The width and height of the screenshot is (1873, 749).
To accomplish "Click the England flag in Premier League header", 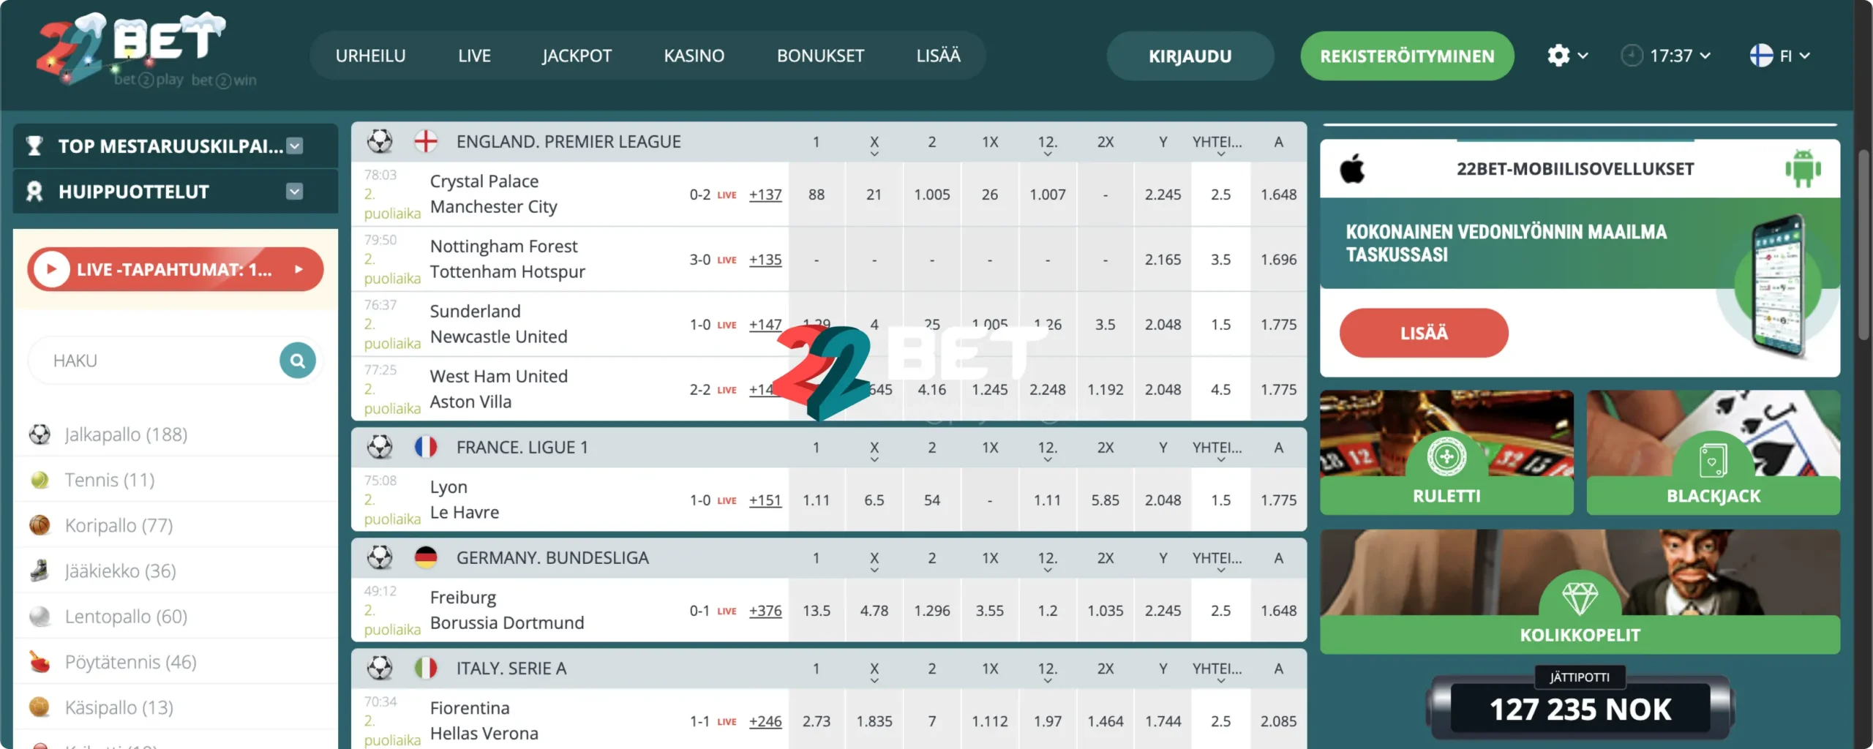I will (427, 141).
